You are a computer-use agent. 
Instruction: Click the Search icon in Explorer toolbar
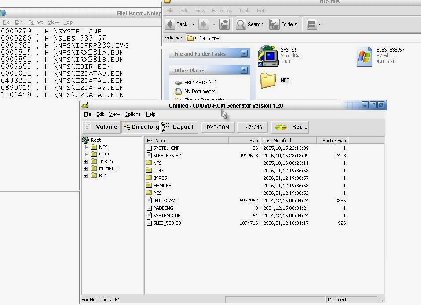(x=249, y=24)
